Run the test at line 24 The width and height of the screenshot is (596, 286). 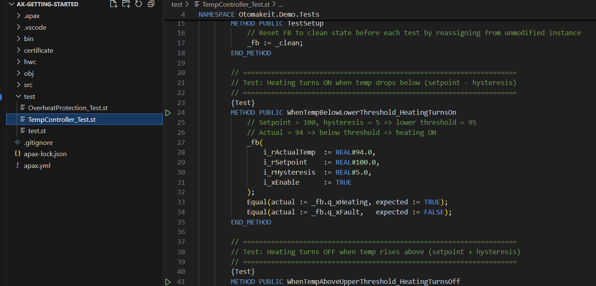click(x=168, y=112)
